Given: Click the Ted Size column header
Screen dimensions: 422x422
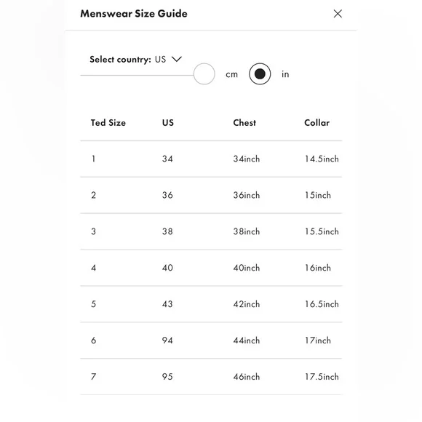Looking at the screenshot, I should coord(108,123).
